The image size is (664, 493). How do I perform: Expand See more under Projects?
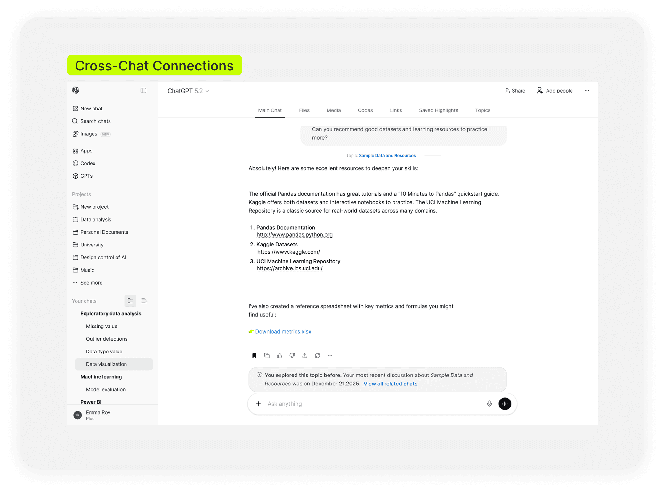[91, 283]
